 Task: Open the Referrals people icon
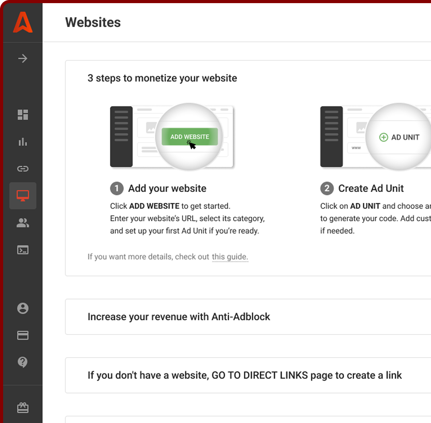(x=23, y=223)
